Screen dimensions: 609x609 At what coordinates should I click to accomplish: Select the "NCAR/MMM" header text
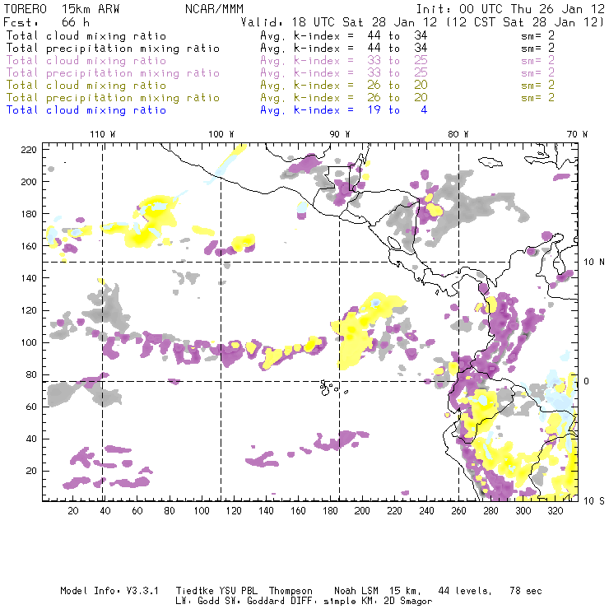(x=215, y=9)
